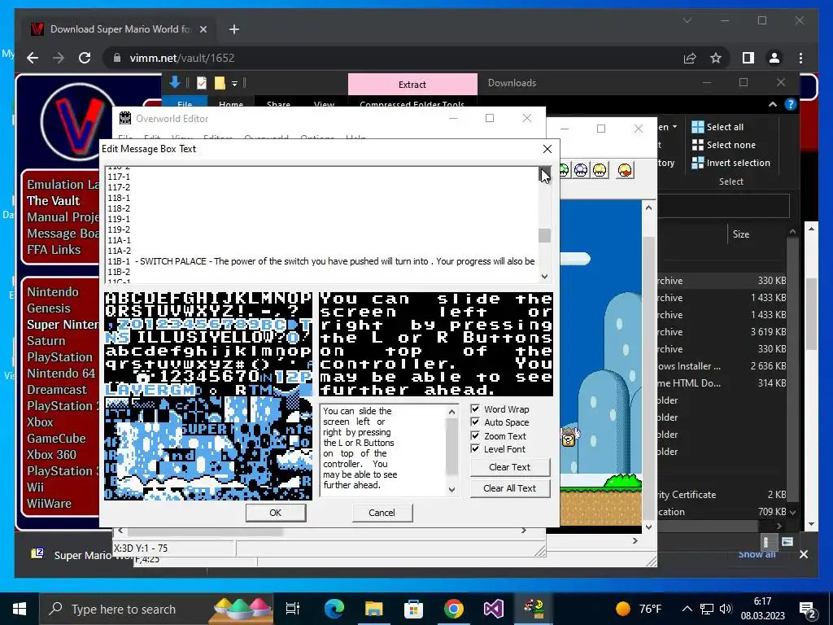The image size is (833, 625).
Task: Expand the Open dropdown arrow in Explorer ribbon
Action: pos(674,127)
